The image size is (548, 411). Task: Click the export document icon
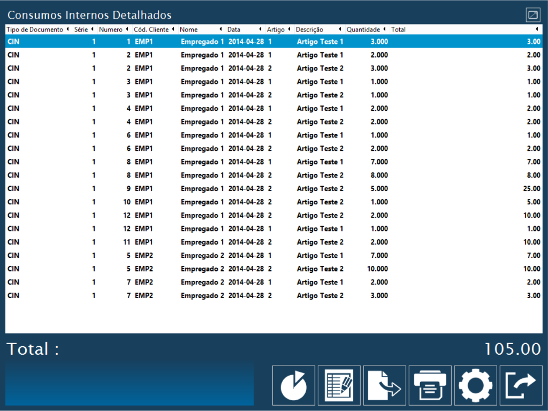(x=385, y=385)
